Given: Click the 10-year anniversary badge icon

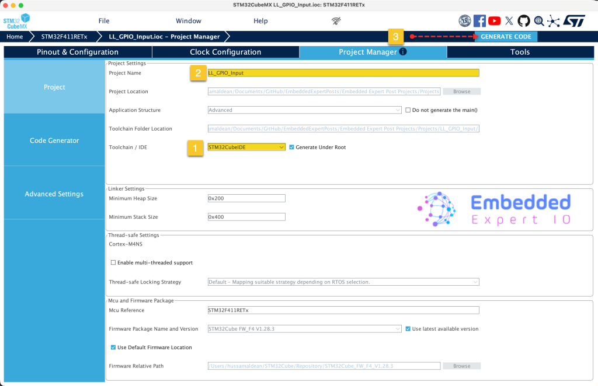Looking at the screenshot, I should pos(465,21).
